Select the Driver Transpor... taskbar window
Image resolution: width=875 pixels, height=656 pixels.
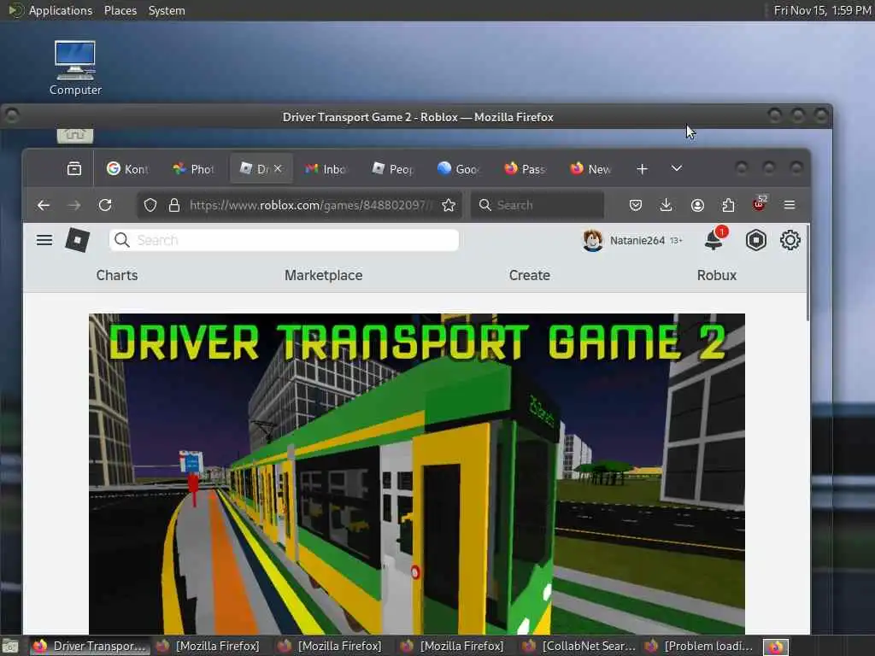pos(90,646)
